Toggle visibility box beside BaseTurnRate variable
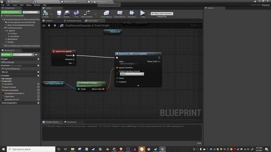This screenshot has width=271, height=152. (x=39, y=87)
